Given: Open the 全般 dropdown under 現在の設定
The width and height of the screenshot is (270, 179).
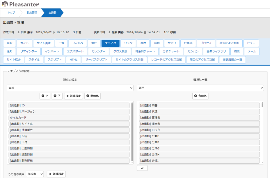Looking at the screenshot, I should [70, 88].
